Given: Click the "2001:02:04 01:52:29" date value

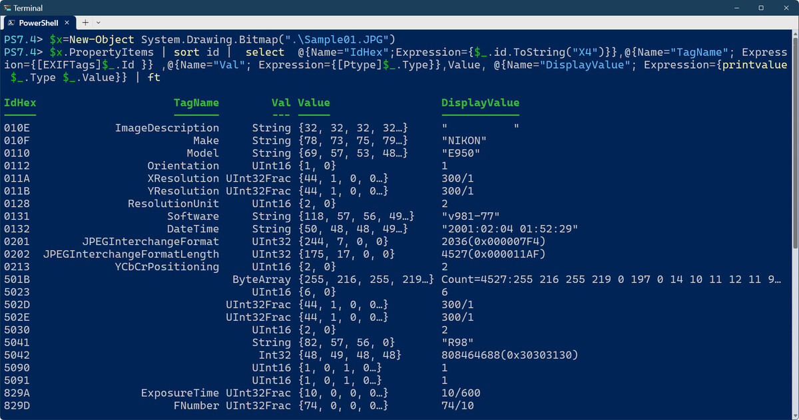Looking at the screenshot, I should pos(509,229).
